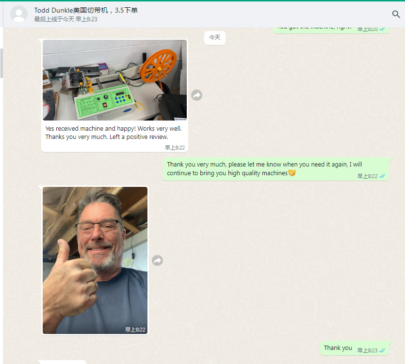Open chat search with magnifier icon
Screen dimensions: 405x364
396,14
